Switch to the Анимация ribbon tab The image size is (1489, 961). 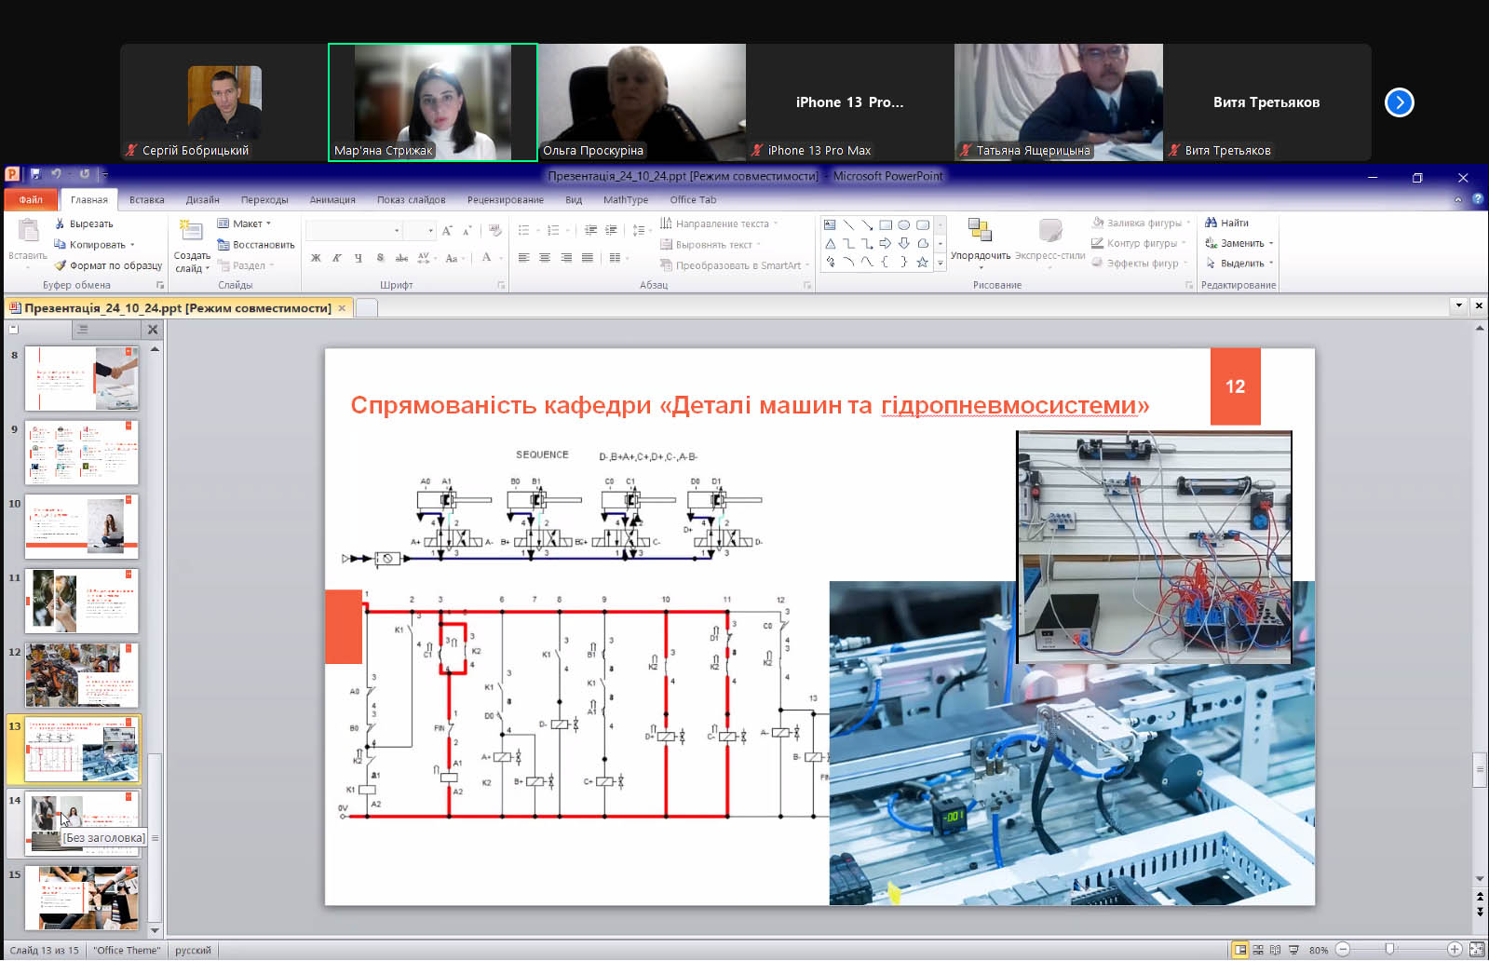click(x=332, y=199)
